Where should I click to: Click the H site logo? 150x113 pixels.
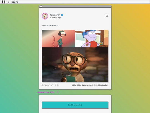tap(4, 2)
